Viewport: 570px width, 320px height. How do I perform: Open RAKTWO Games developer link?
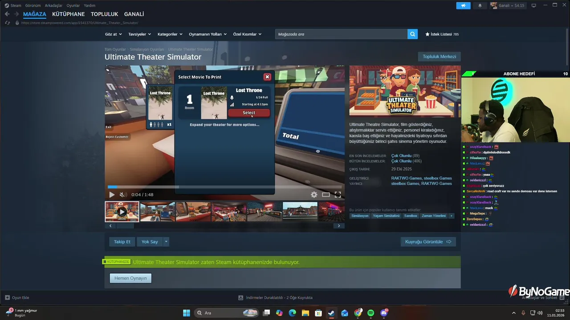click(x=406, y=178)
